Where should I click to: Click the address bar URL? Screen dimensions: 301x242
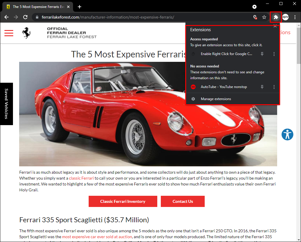tap(108, 17)
